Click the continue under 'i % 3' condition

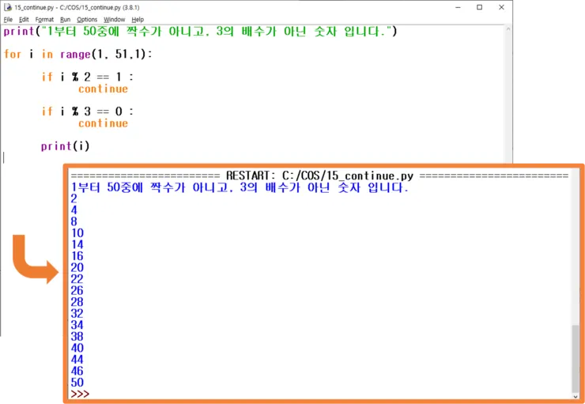pyautogui.click(x=103, y=123)
